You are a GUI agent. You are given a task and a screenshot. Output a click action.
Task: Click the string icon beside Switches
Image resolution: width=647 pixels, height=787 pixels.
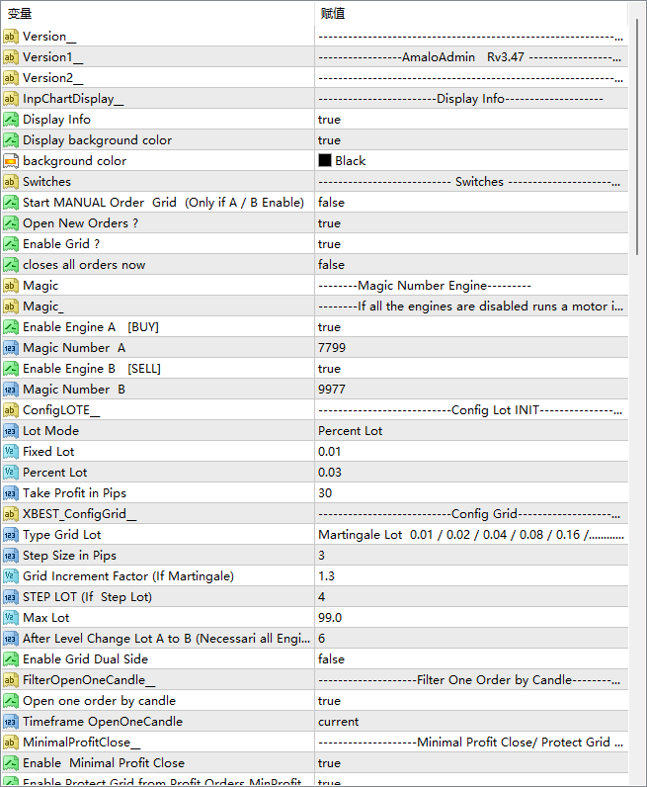point(11,182)
